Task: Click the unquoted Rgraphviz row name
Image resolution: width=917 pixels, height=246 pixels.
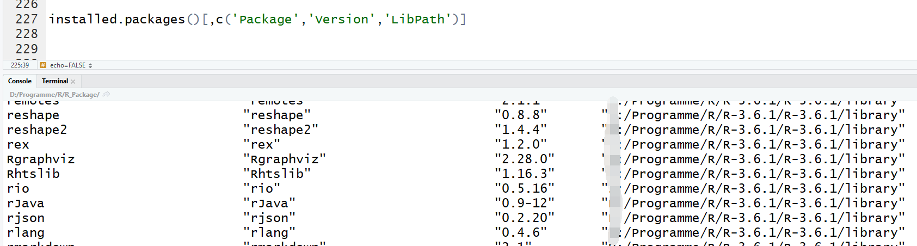Action: point(41,159)
